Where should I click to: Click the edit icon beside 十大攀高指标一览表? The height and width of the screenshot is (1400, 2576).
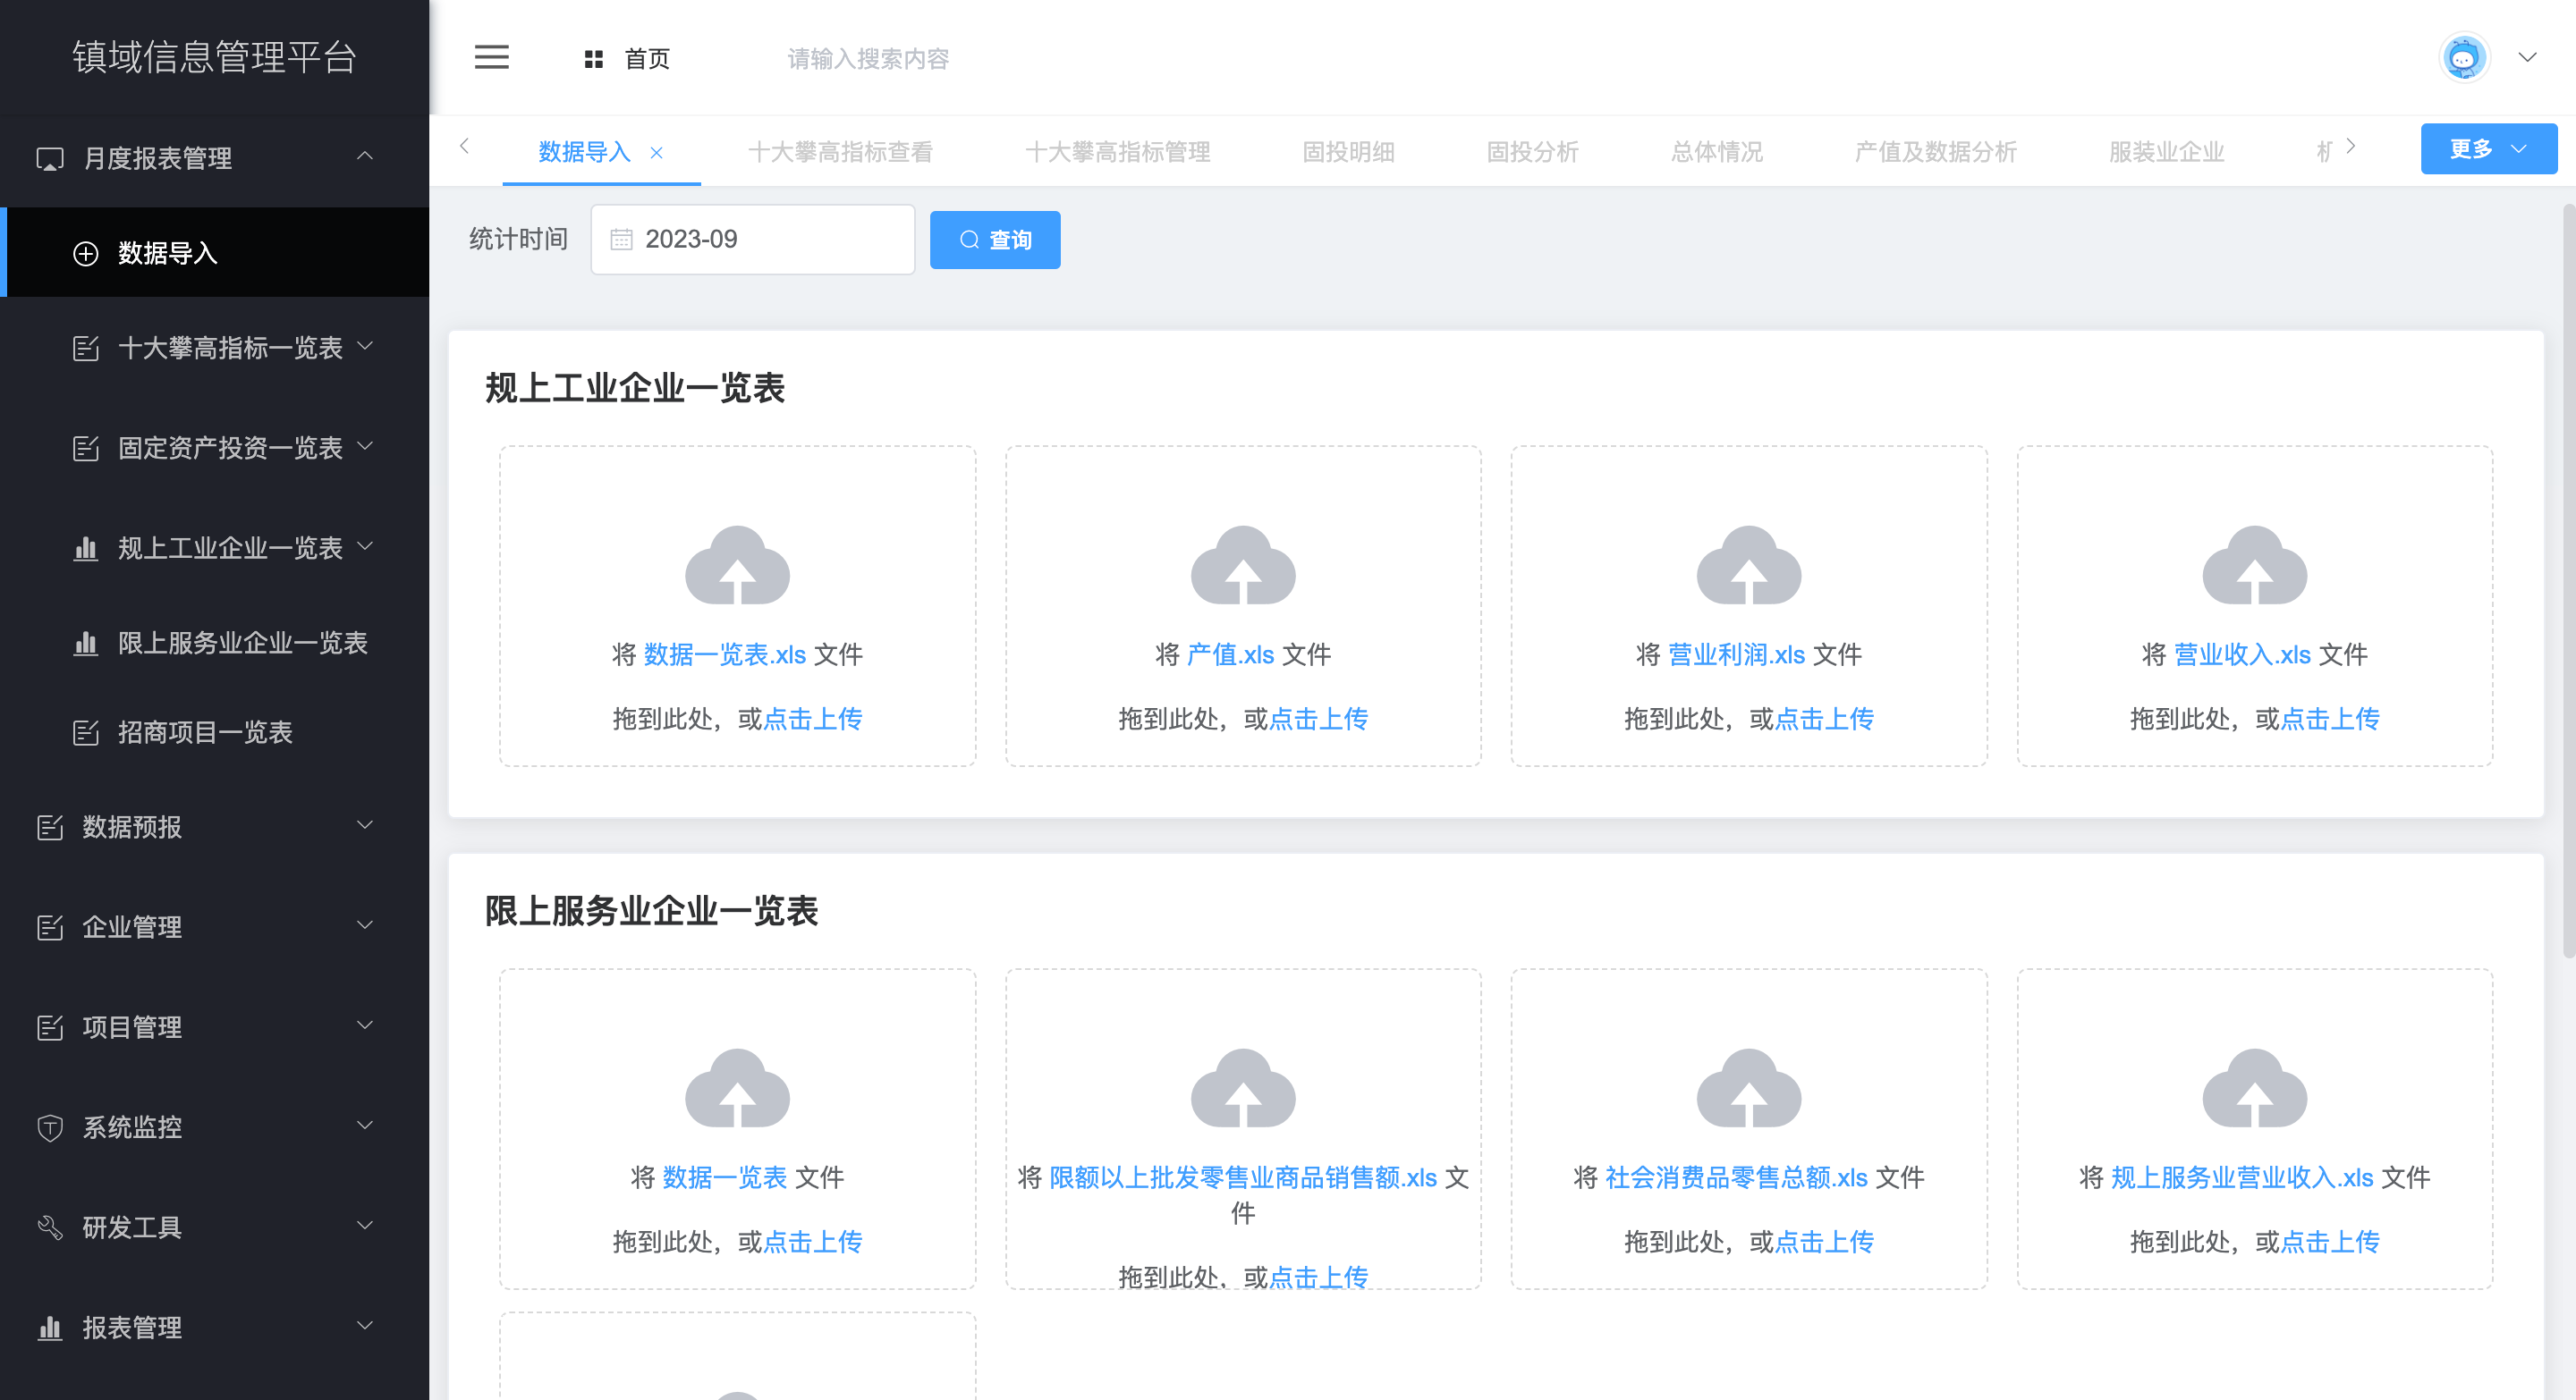tap(86, 348)
